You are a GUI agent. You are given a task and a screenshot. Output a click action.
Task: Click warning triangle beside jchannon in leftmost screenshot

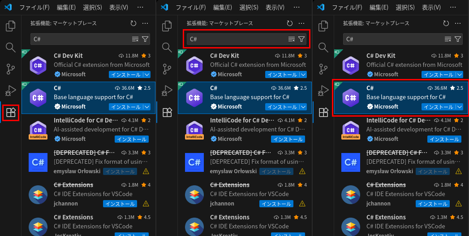[146, 204]
